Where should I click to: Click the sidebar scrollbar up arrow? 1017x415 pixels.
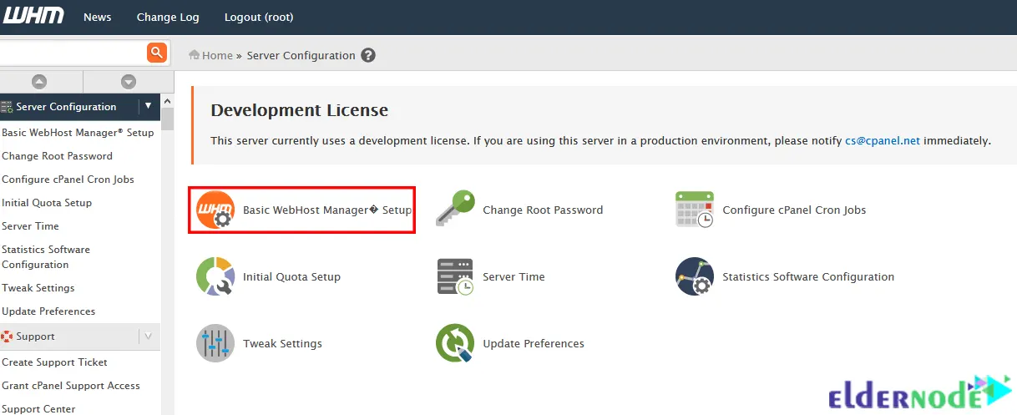point(168,101)
